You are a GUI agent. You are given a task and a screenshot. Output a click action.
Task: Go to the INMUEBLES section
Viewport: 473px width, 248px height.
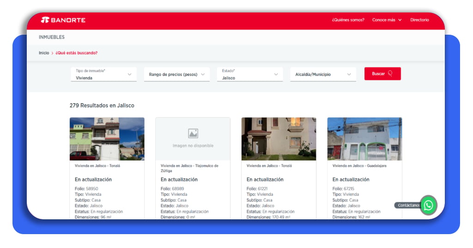pos(52,37)
